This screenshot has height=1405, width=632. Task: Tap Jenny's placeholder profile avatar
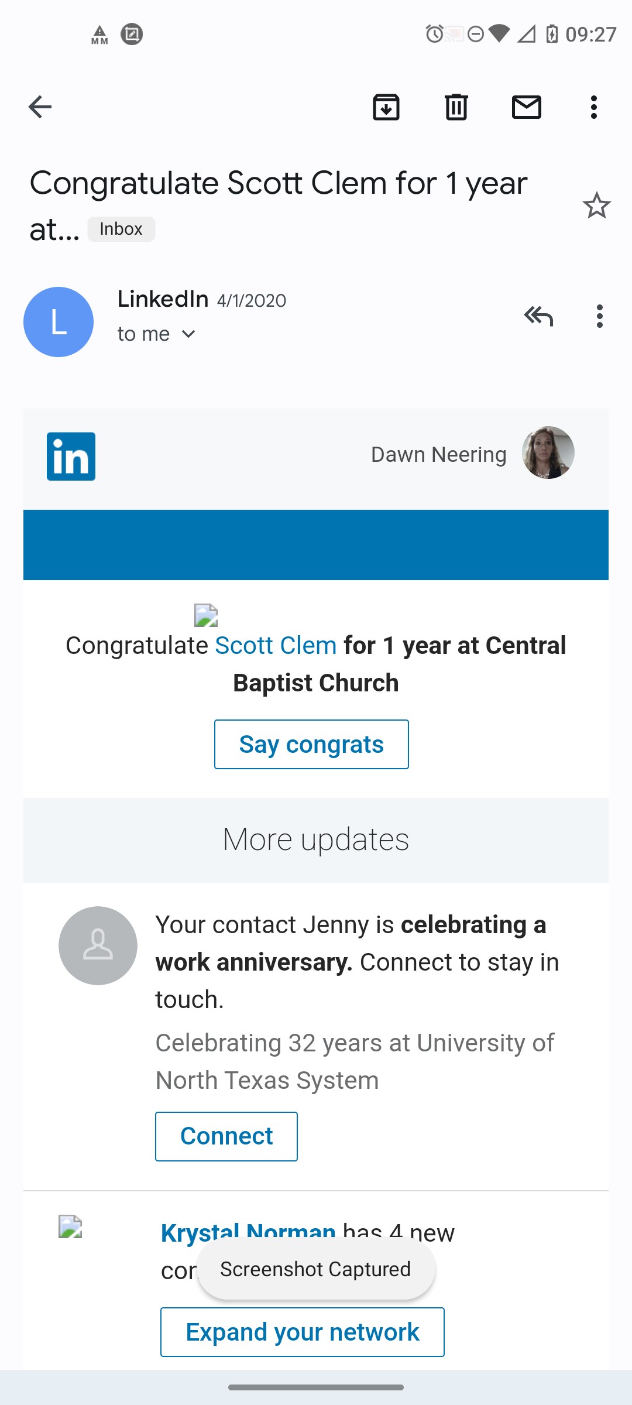coord(98,945)
